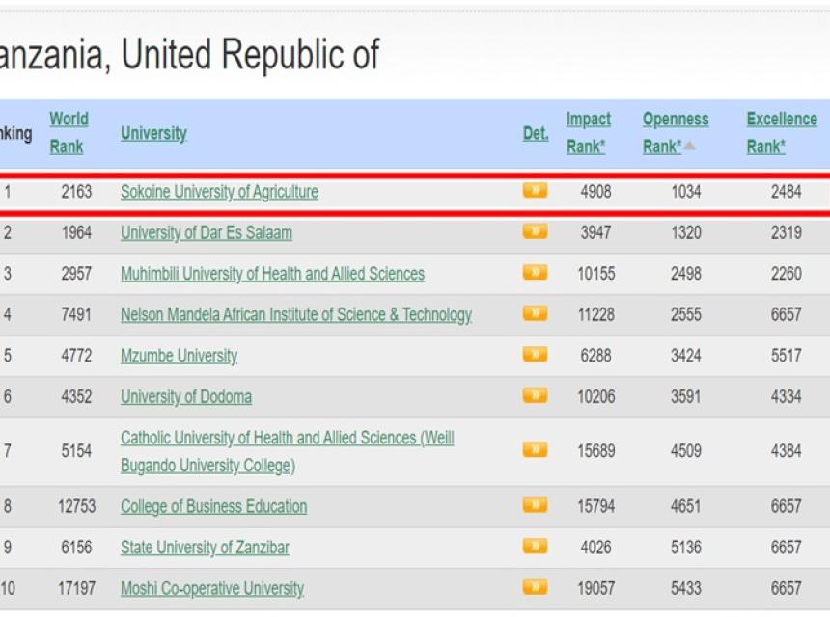Open Sokoine University of Agriculture link

(219, 192)
